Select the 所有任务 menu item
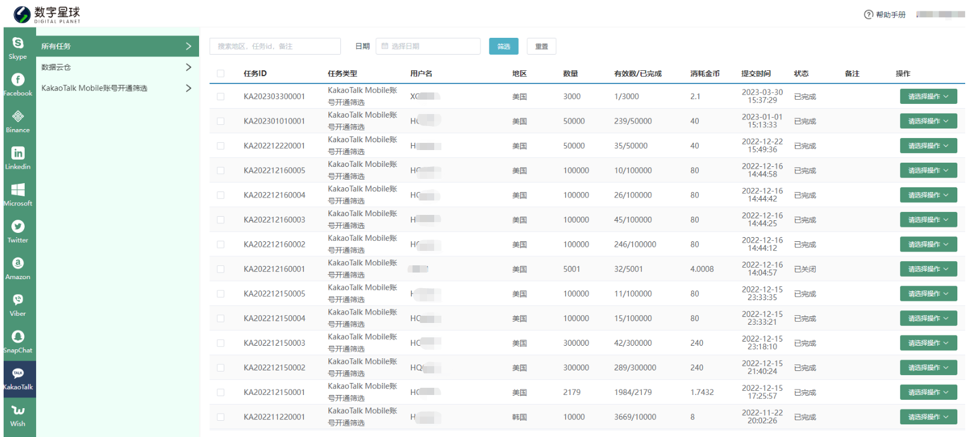This screenshot has width=973, height=437. coord(117,46)
